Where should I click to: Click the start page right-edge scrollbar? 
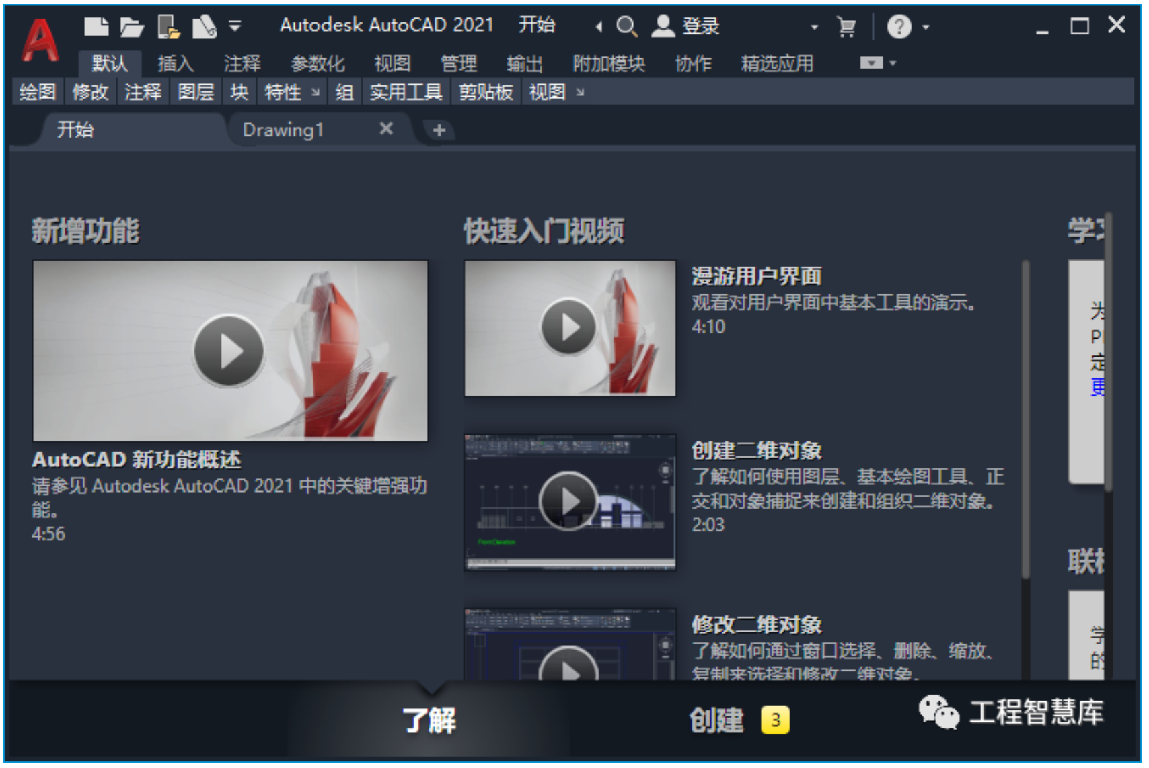coord(1107,353)
